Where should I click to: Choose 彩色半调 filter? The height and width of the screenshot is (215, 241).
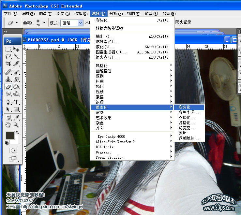[x=189, y=112]
